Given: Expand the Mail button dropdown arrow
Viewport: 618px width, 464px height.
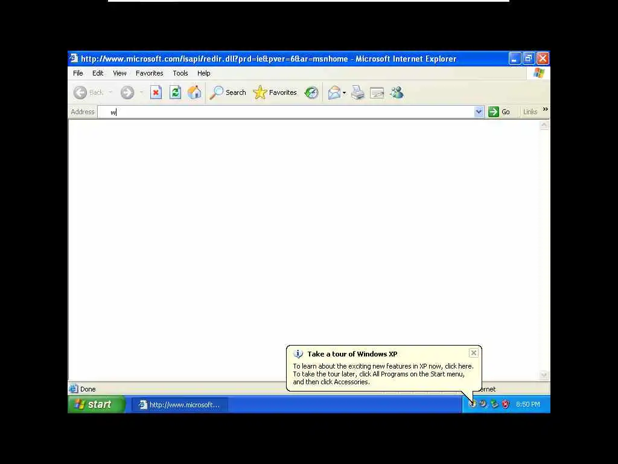Looking at the screenshot, I should (345, 92).
